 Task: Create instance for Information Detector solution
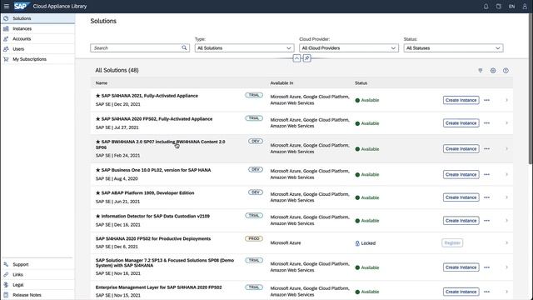(x=461, y=220)
